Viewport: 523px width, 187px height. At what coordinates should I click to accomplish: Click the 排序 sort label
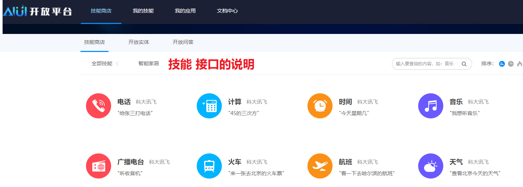click(x=488, y=64)
